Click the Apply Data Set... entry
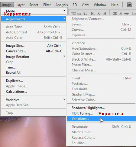 pyautogui.click(x=34, y=105)
